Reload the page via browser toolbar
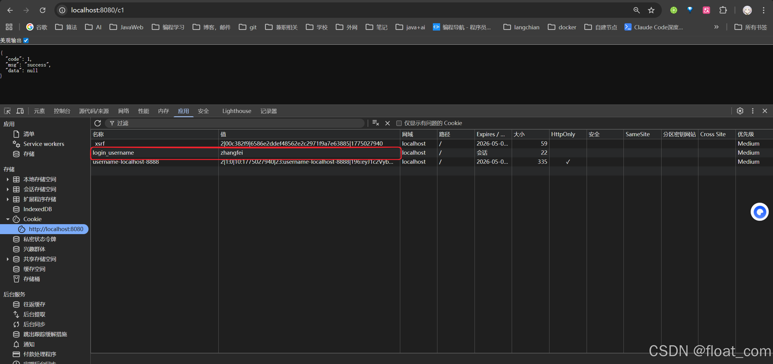 click(43, 10)
